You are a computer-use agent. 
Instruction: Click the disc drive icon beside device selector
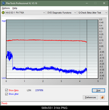(x=3, y=13)
